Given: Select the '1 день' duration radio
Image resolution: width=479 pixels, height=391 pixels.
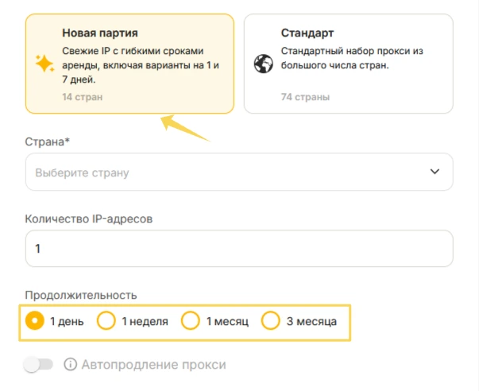Looking at the screenshot, I should (34, 321).
